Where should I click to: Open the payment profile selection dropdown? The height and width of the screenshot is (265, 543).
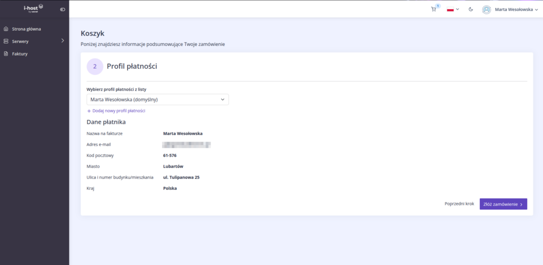pos(157,99)
